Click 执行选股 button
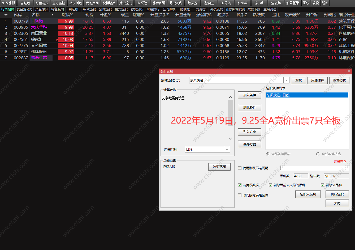This screenshot has width=355, height=250. click(337, 194)
